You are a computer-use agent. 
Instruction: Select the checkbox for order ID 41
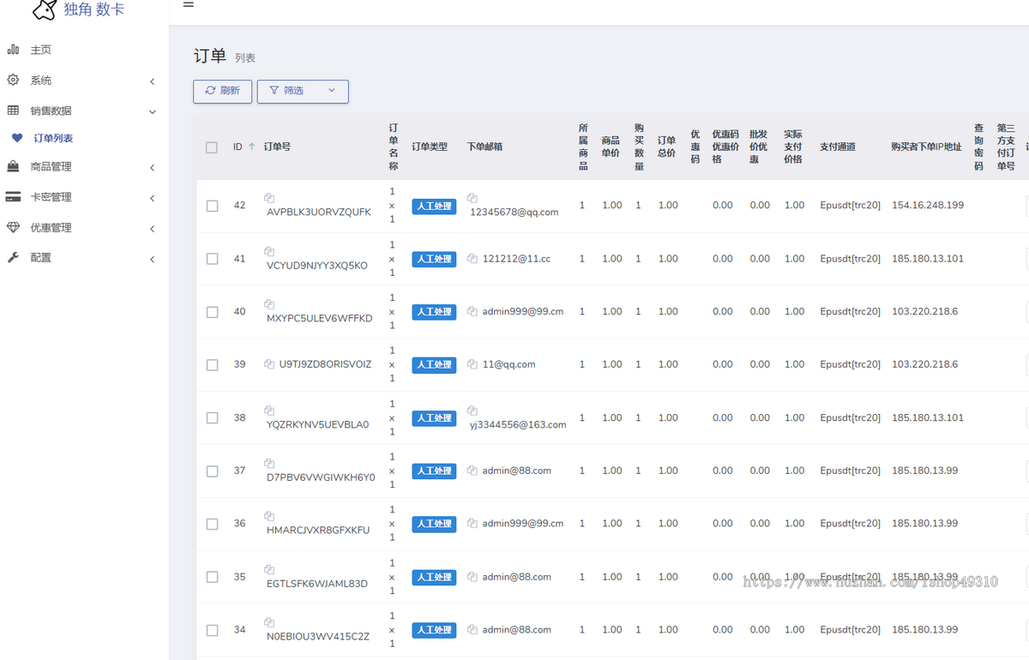click(212, 259)
